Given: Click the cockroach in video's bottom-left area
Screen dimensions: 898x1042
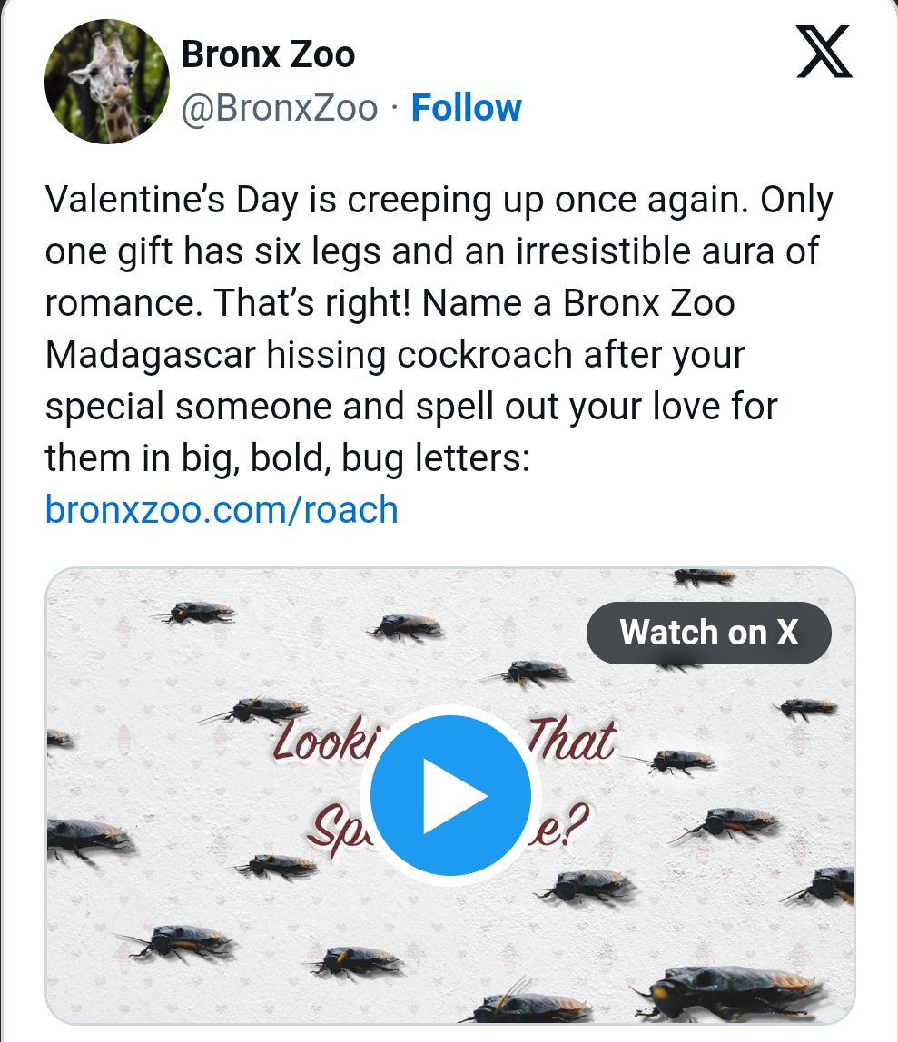Looking at the screenshot, I should (174, 944).
